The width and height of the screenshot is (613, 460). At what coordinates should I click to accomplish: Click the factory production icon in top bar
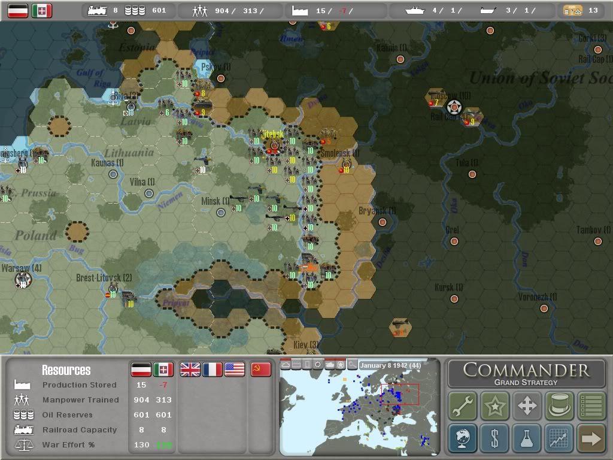pyautogui.click(x=300, y=11)
